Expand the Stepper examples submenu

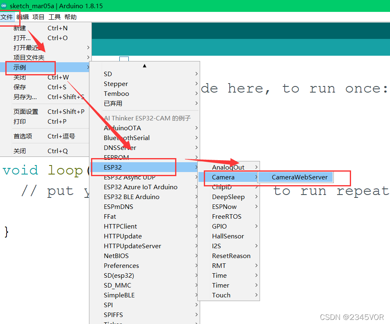point(144,84)
